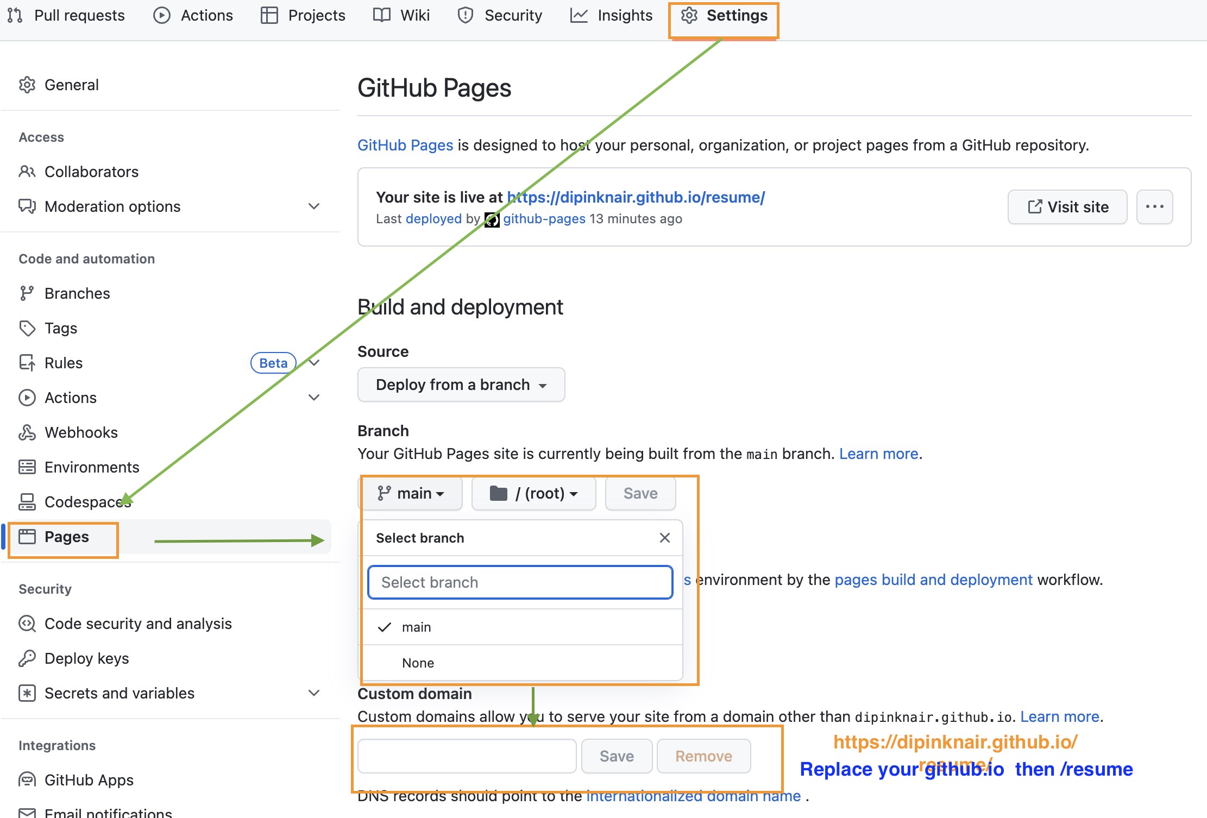
Task: Go to the Wiki tab
Action: [401, 15]
